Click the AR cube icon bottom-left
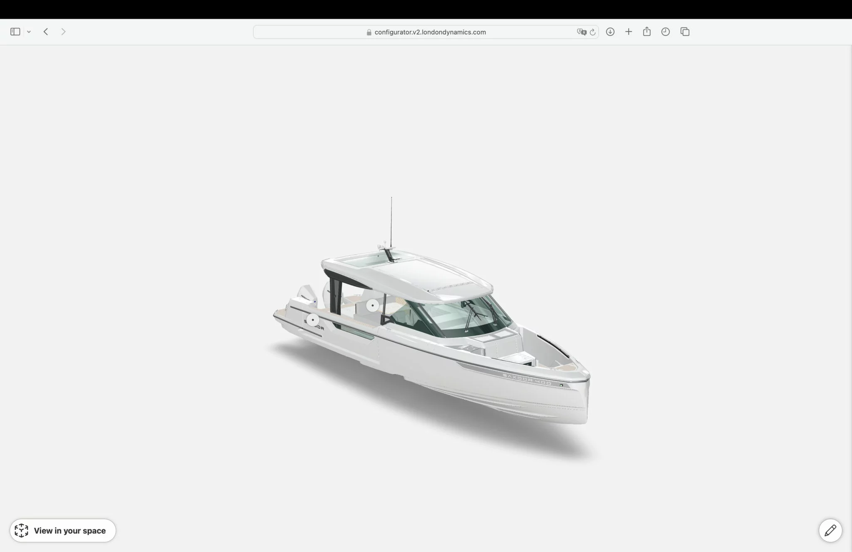 [x=21, y=530]
